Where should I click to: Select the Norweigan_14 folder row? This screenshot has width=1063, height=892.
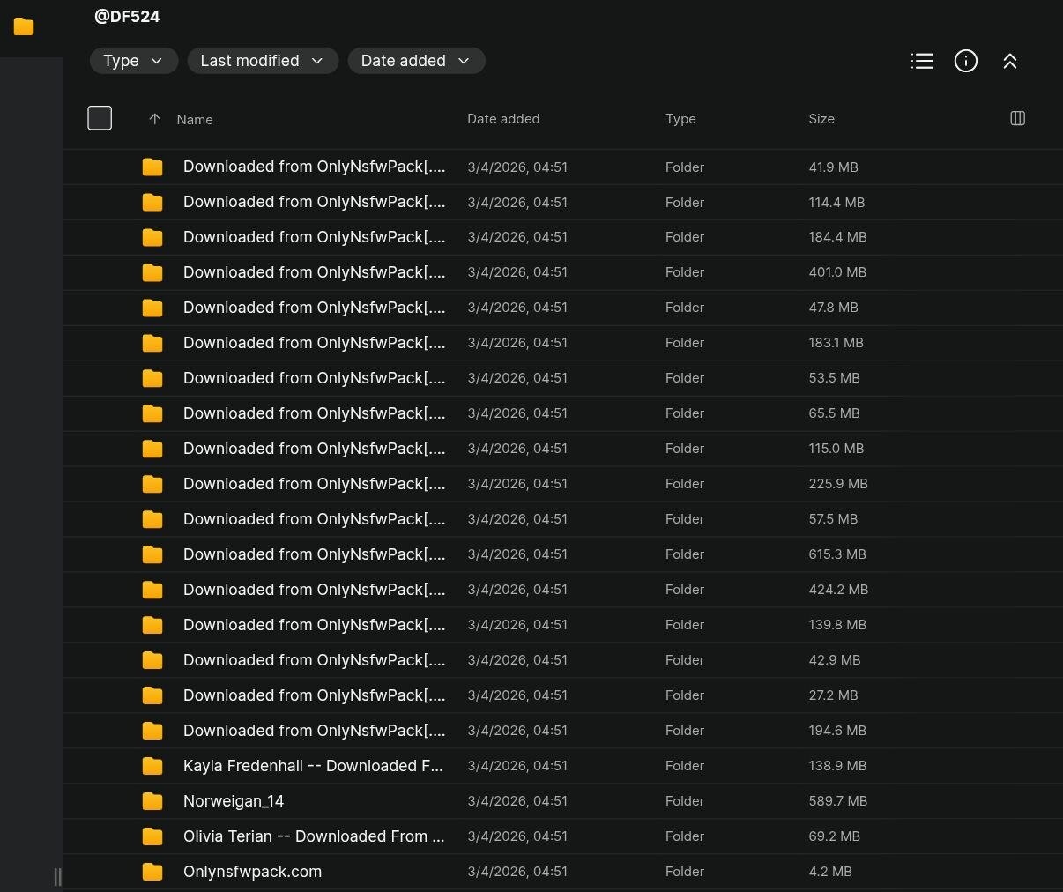coord(234,801)
